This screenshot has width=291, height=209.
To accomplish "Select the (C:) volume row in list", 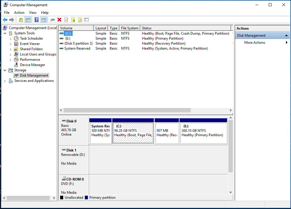I will click(146, 33).
